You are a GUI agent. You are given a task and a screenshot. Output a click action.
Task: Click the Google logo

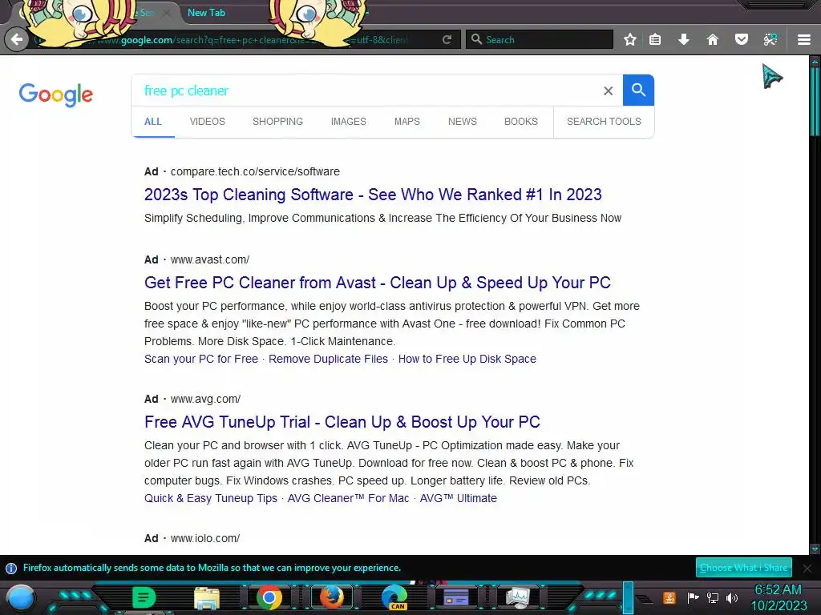point(56,94)
